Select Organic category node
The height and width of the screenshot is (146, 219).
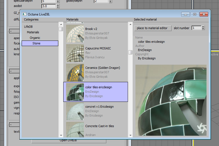pyautogui.click(x=35, y=38)
